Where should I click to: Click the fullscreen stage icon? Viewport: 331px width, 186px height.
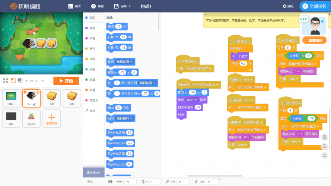pyautogui.click(x=6, y=81)
